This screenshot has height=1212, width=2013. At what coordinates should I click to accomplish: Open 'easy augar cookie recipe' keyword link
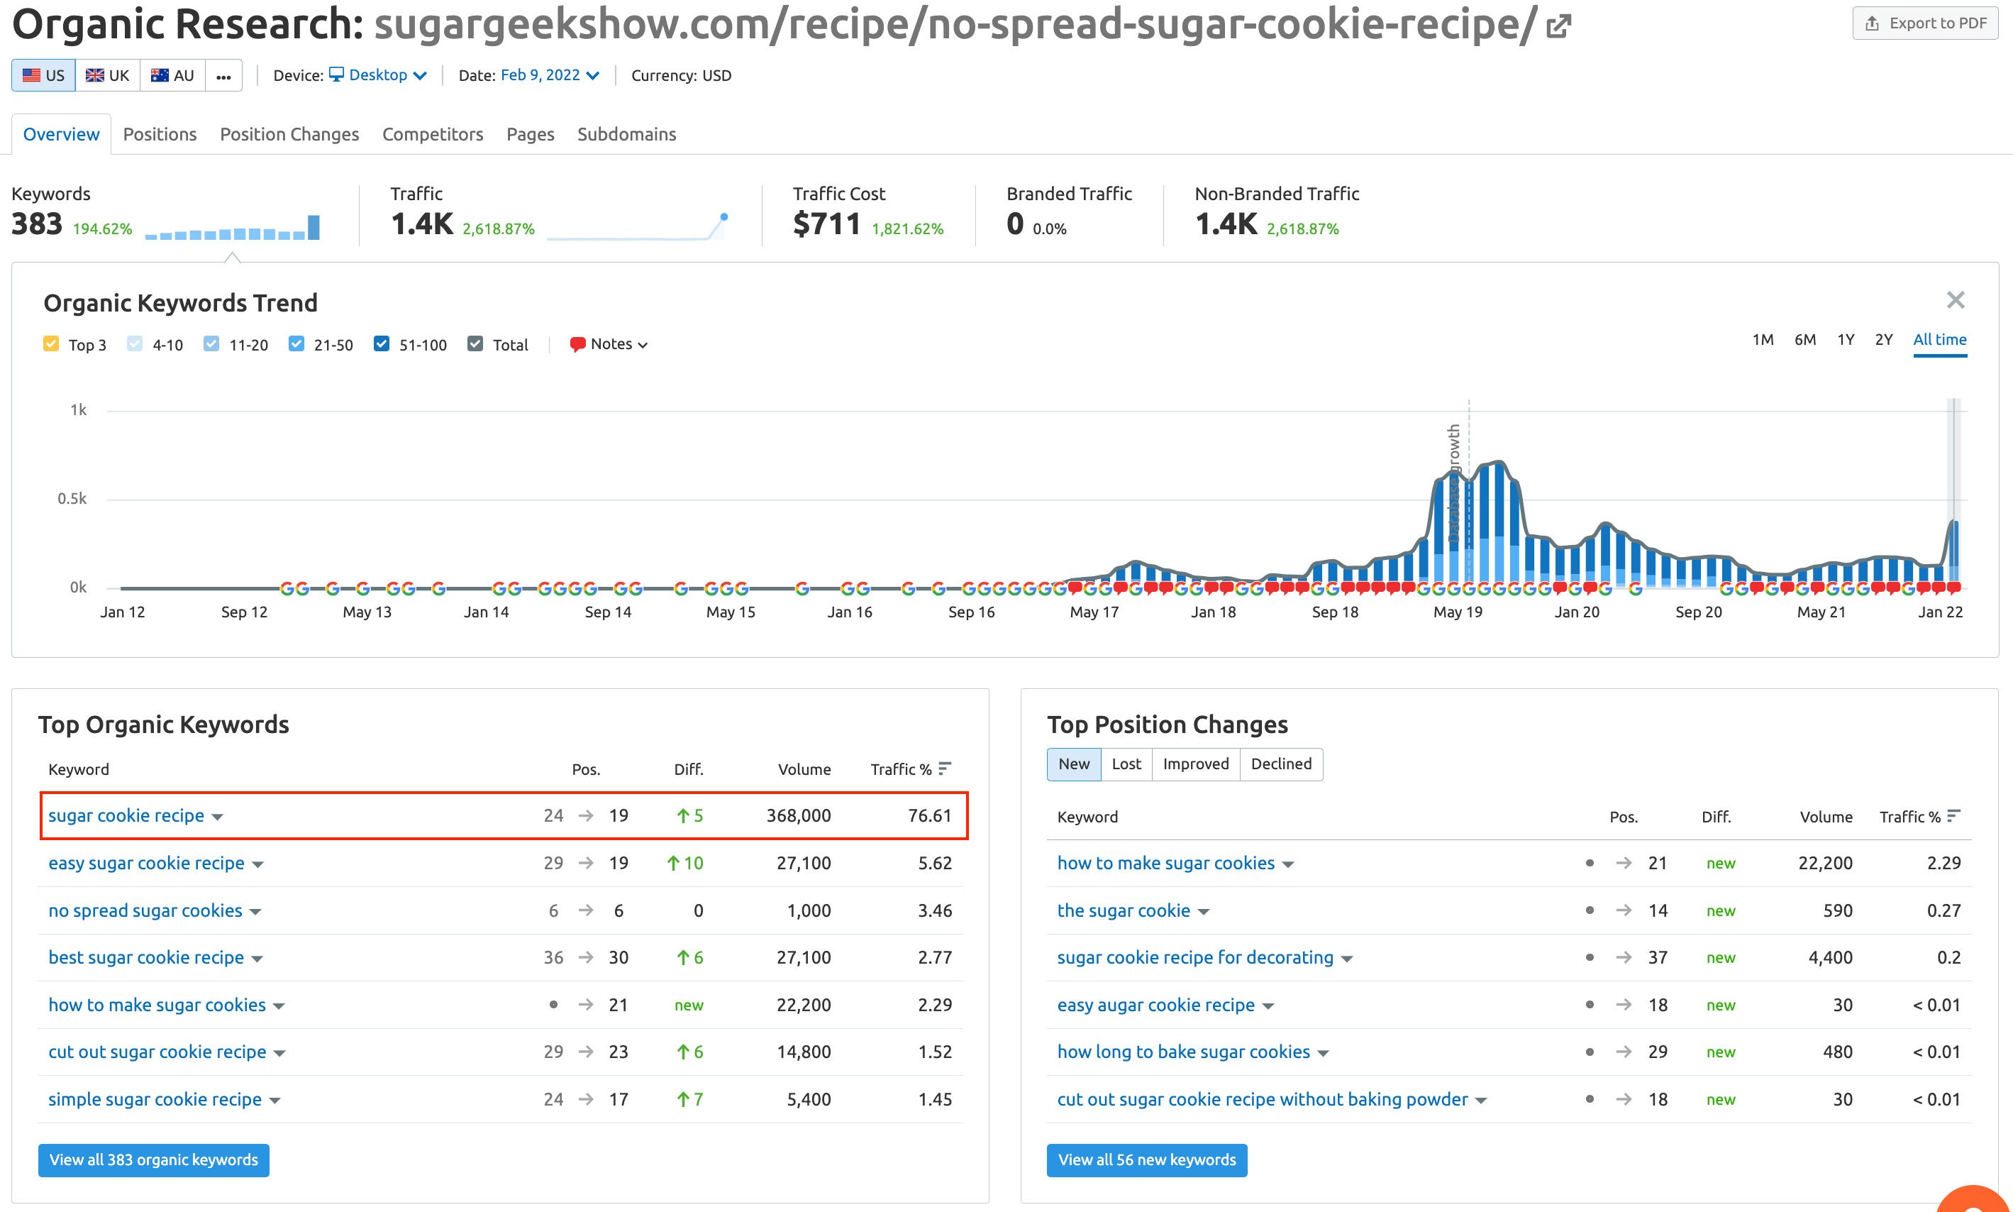click(x=1156, y=1005)
